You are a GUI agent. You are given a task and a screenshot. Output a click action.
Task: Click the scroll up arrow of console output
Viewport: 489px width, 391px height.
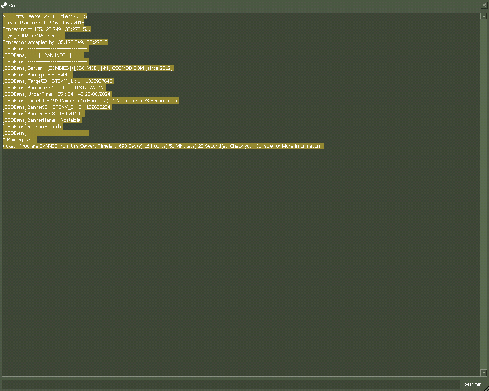(x=483, y=16)
